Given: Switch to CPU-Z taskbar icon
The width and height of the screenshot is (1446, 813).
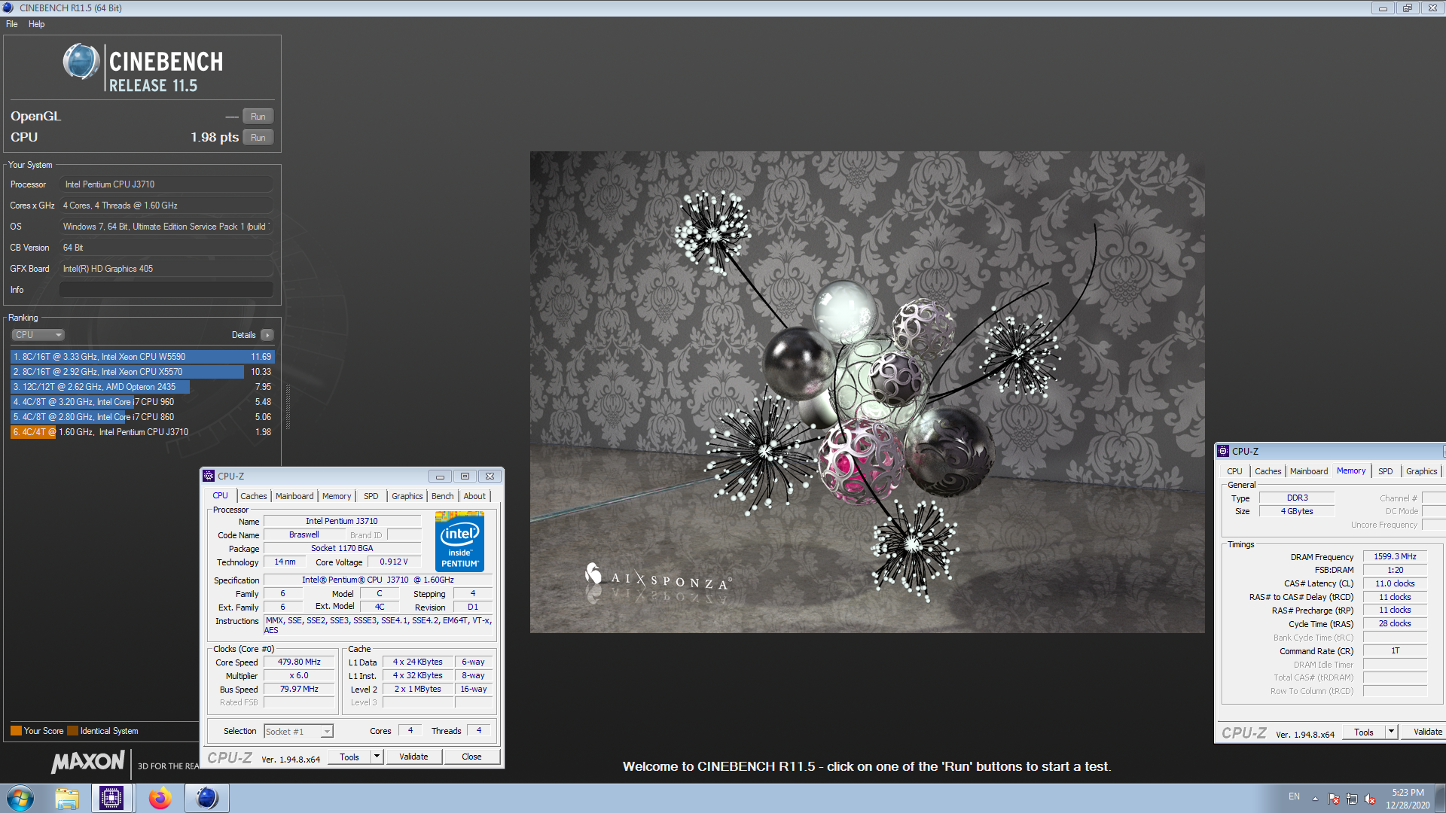Looking at the screenshot, I should click(111, 798).
